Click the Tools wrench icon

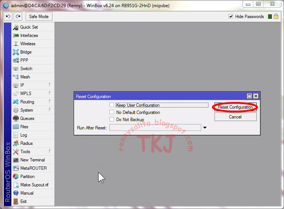(16, 152)
